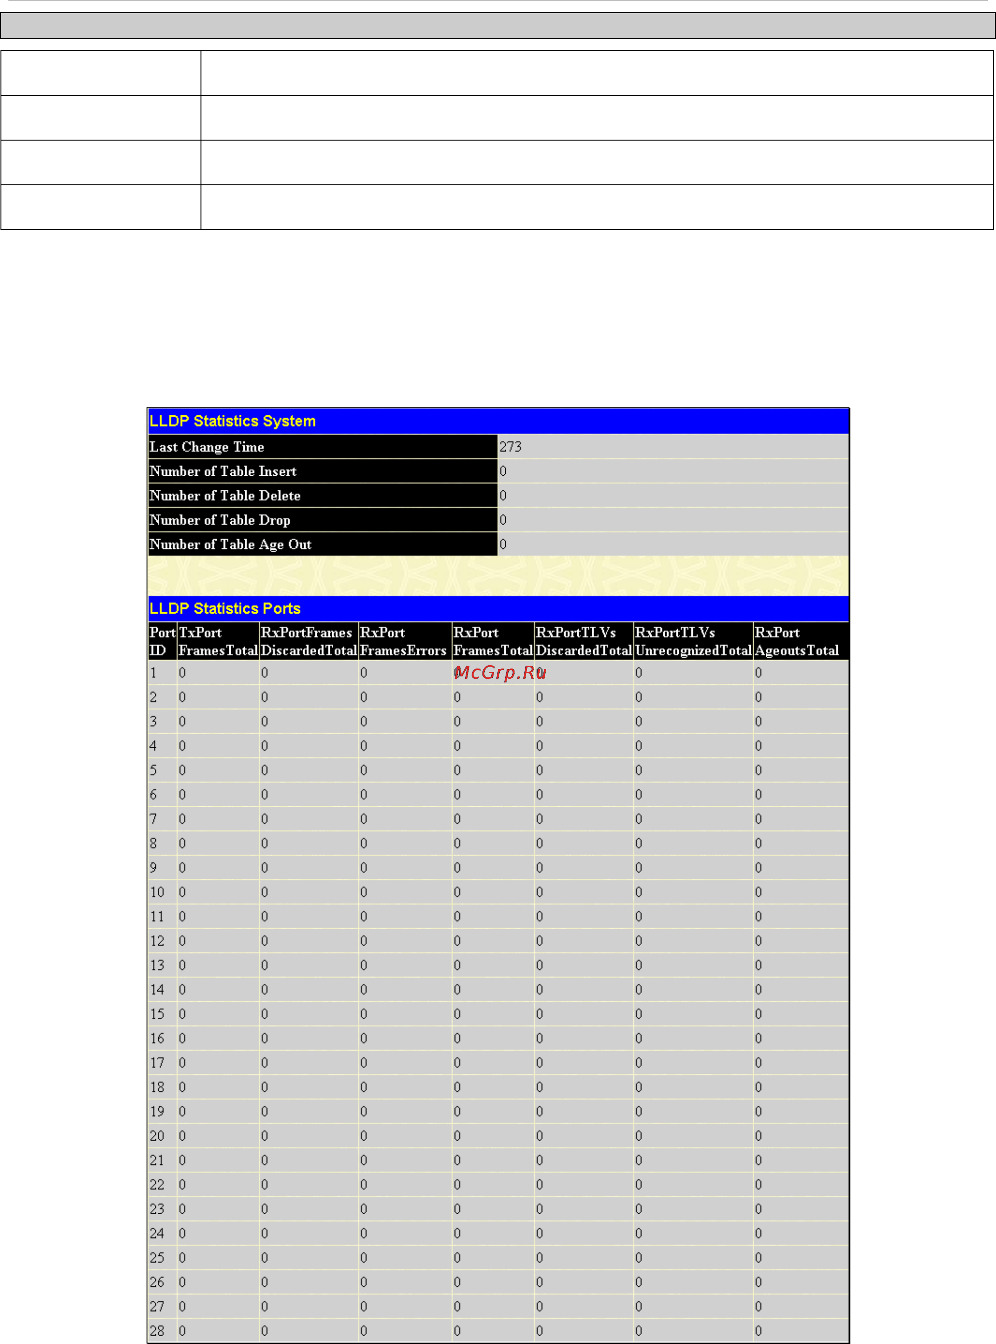Click the RxPort FramesErrors column header
Viewport: 996px width, 1344px height.
[405, 641]
